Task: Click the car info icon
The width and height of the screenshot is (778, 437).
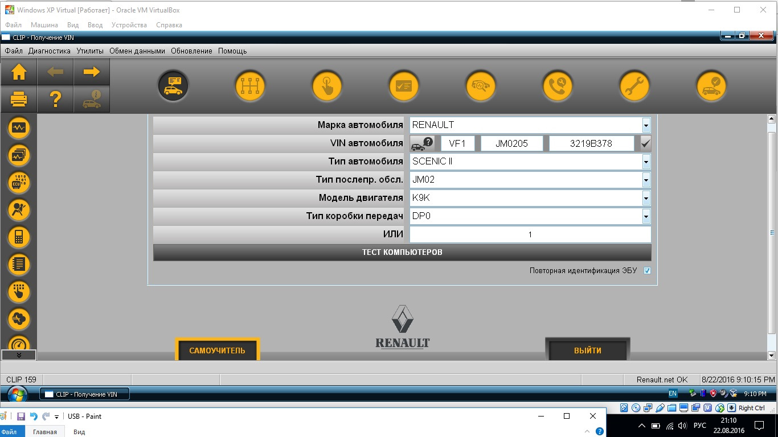Action: (x=91, y=100)
